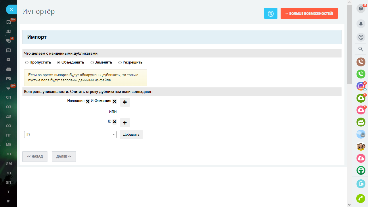Open chats icon with badge 4
This screenshot has height=207, width=368.
pos(9,41)
